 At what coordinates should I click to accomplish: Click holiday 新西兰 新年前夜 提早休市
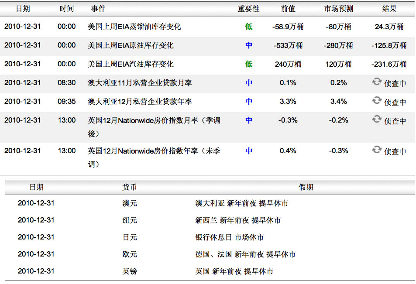coord(238,220)
